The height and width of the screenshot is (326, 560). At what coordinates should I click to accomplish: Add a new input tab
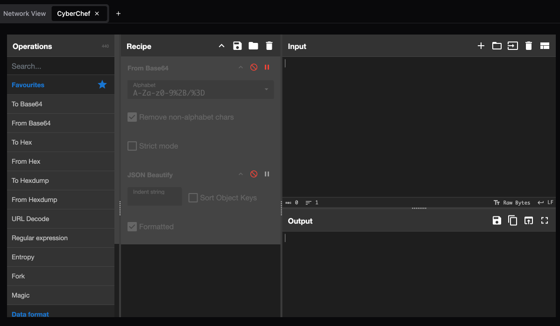(x=481, y=46)
